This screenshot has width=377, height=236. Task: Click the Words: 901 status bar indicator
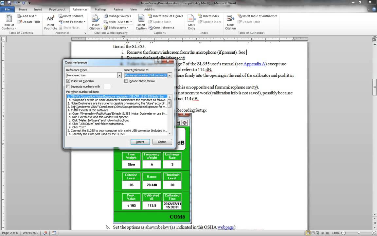click(x=30, y=233)
